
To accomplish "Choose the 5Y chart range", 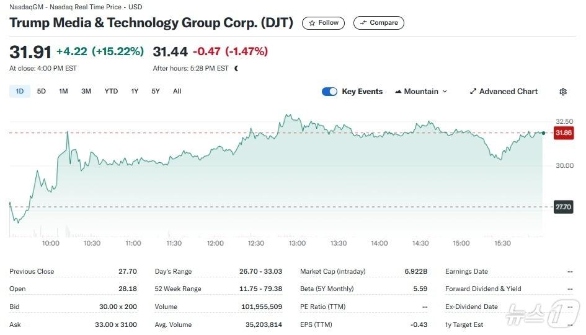I will [x=156, y=91].
